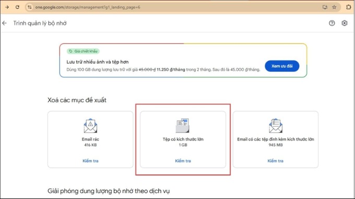Open settings gear icon

[x=345, y=23]
